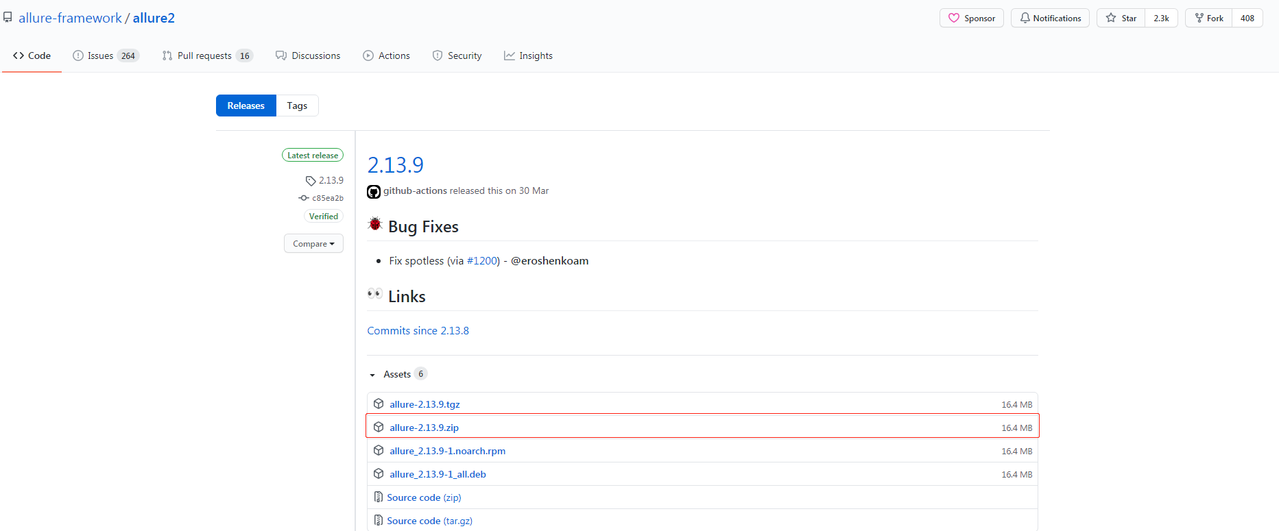The width and height of the screenshot is (1279, 531).
Task: Open the Compare dropdown
Action: [313, 243]
